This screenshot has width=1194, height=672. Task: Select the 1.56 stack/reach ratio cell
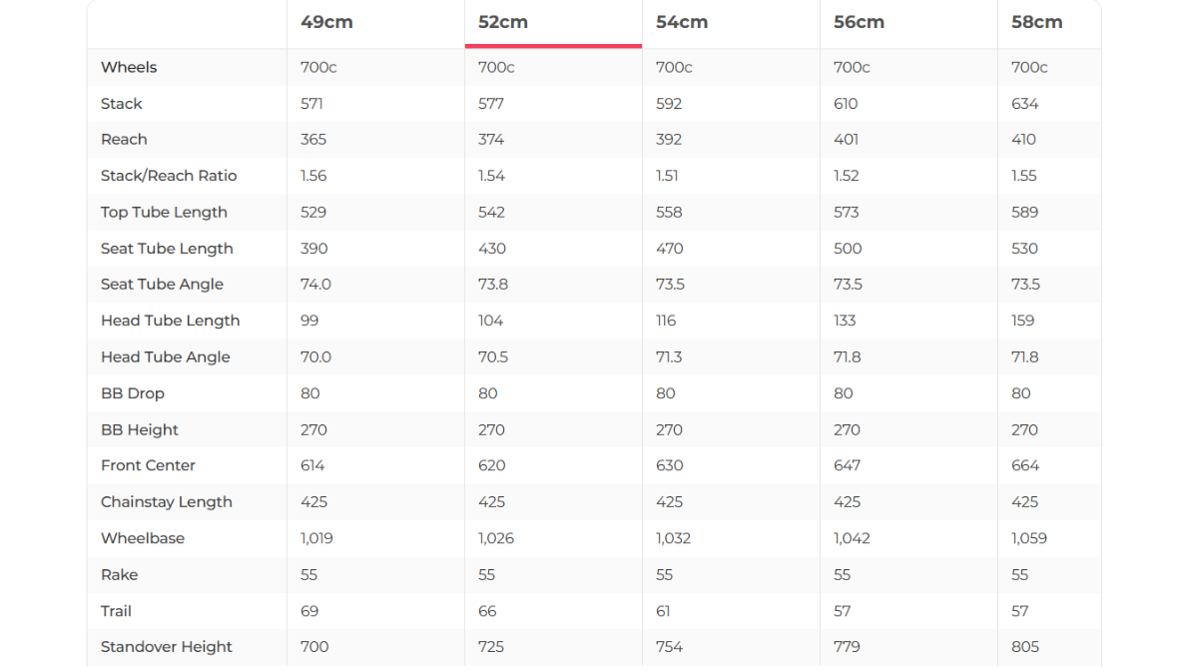pos(313,176)
